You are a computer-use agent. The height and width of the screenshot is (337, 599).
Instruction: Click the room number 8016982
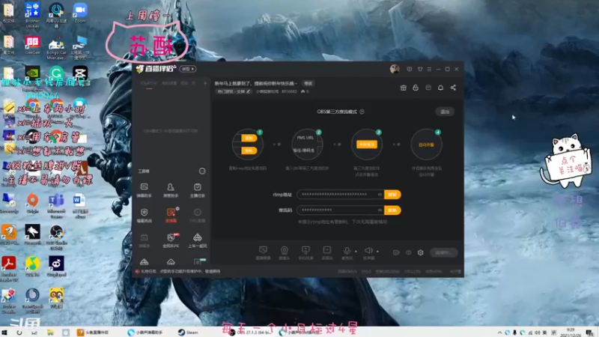point(289,91)
